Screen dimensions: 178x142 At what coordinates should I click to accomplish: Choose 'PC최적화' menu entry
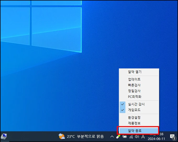coord(139,97)
